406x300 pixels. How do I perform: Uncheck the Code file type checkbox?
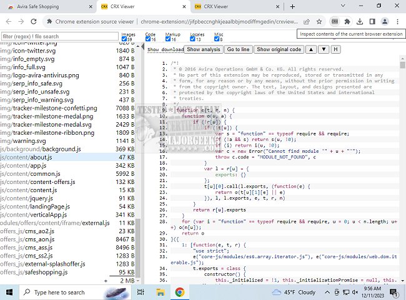147,39
